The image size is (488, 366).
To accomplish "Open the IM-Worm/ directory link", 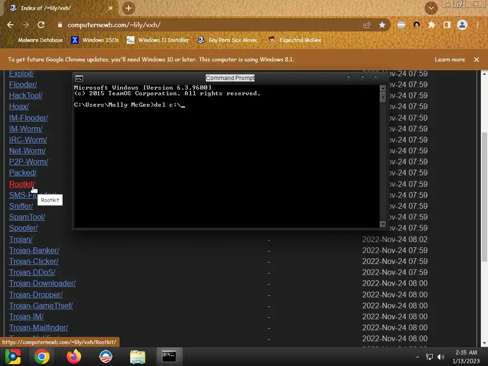I will [26, 129].
